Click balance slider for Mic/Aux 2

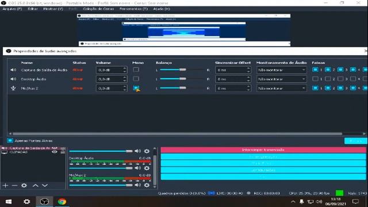click(x=182, y=88)
